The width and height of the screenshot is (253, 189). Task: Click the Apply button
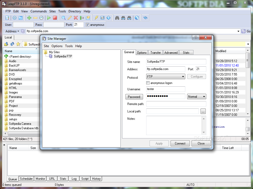[159, 143]
